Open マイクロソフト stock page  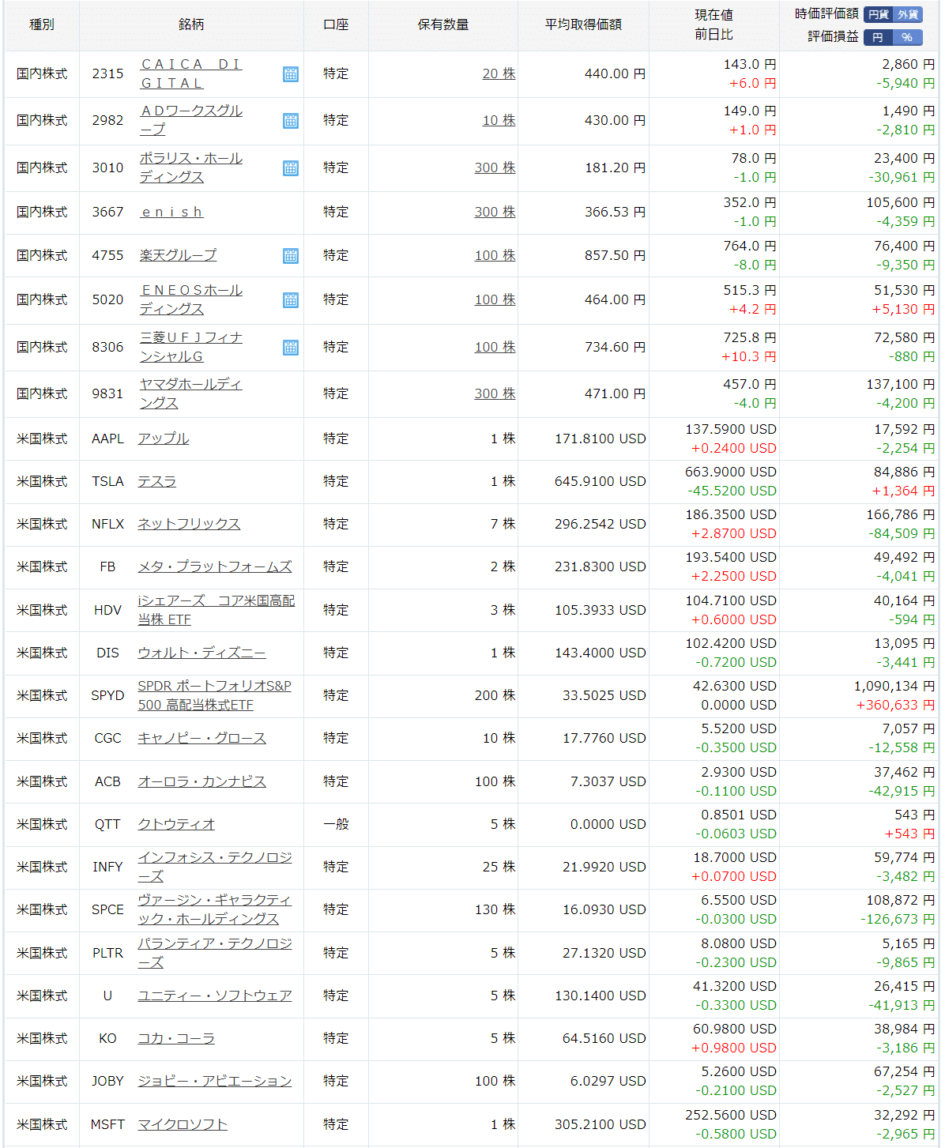pos(183,1124)
